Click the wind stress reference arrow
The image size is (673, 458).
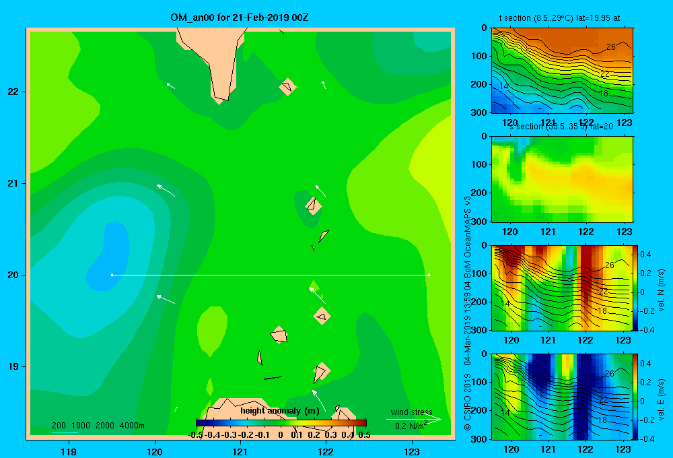pos(414,420)
